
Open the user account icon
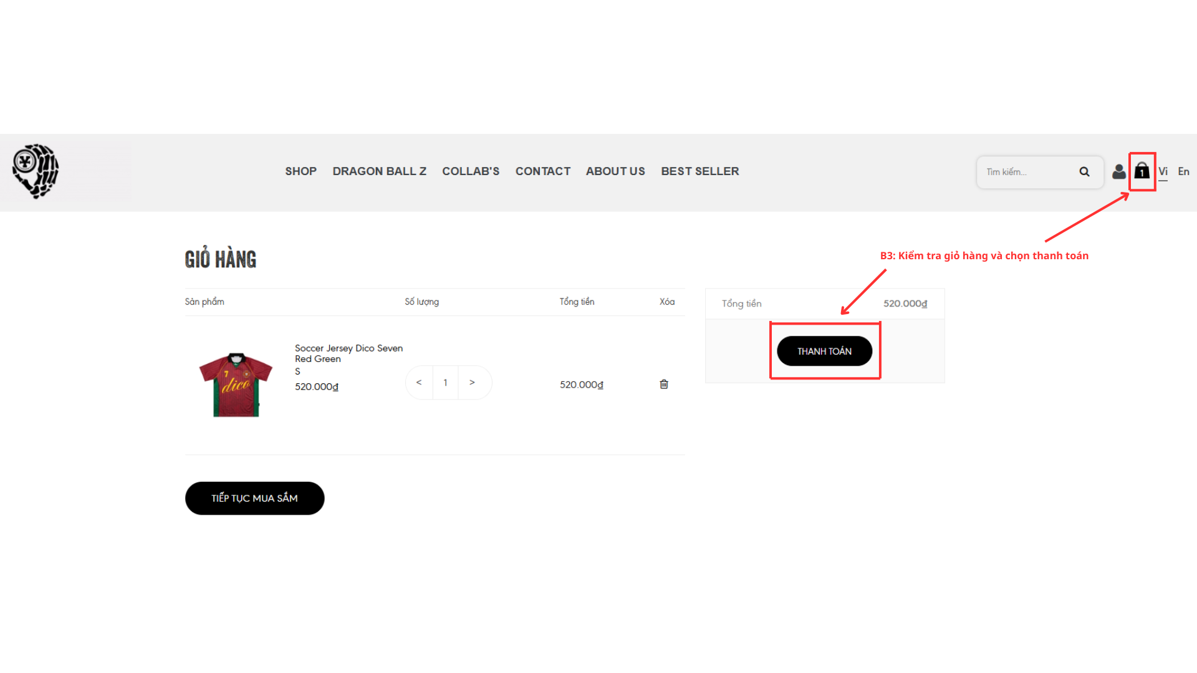click(x=1119, y=171)
